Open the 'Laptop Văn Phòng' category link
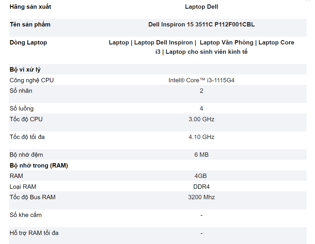 [227, 42]
